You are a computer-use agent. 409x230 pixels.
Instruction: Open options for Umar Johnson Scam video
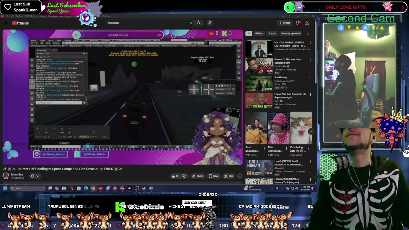click(x=310, y=60)
